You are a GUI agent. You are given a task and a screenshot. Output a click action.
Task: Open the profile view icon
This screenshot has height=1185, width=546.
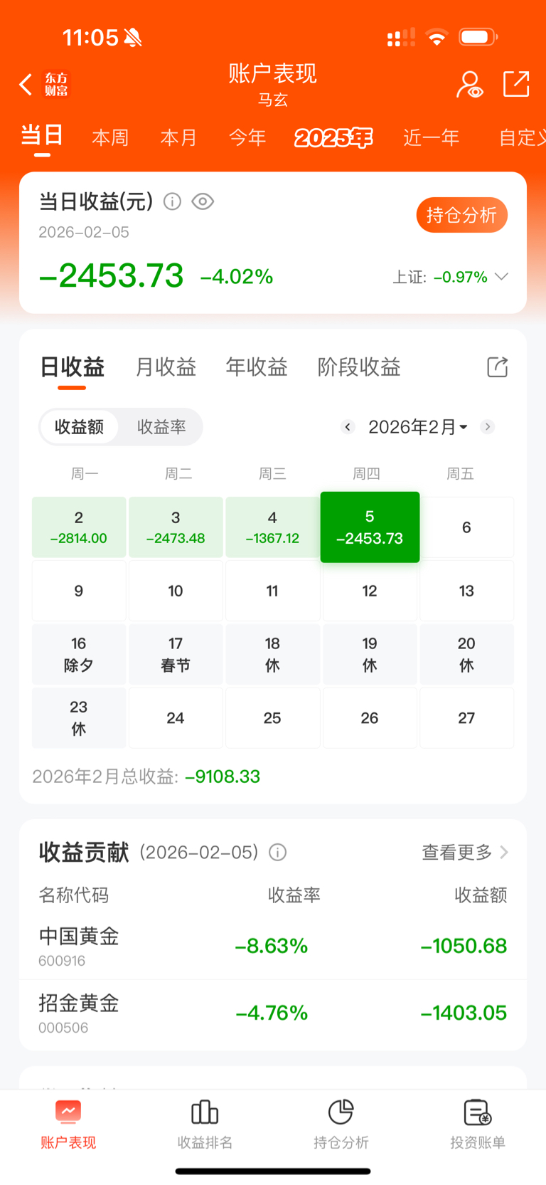coord(469,85)
